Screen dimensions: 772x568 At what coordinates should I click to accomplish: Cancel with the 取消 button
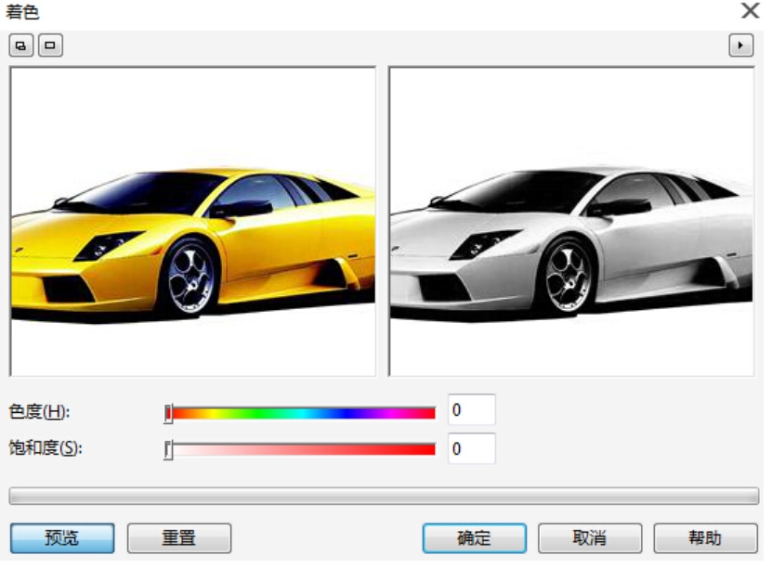coord(590,538)
